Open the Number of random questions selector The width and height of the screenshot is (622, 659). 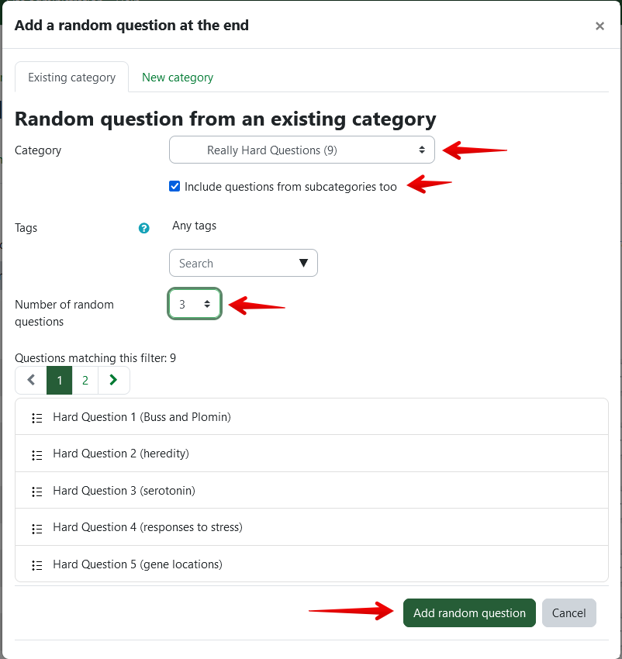pyautogui.click(x=195, y=305)
